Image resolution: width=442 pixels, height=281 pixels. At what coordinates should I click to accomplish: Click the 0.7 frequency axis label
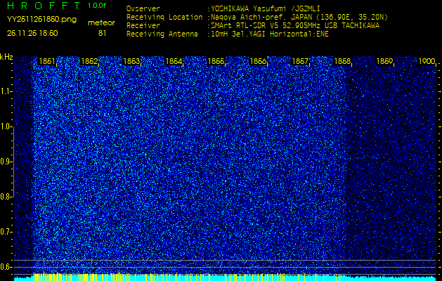tap(6, 232)
